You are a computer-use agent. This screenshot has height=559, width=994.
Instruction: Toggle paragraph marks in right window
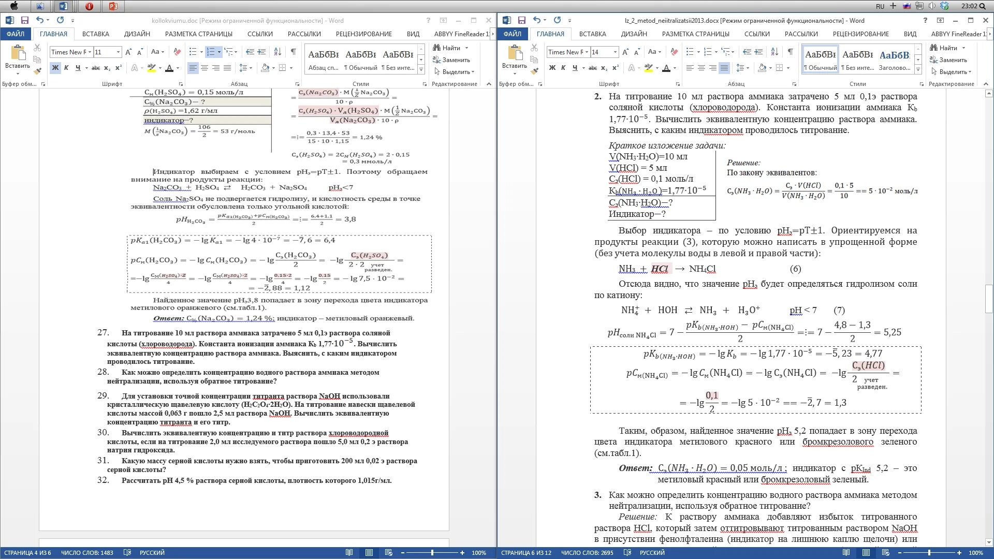click(x=791, y=52)
